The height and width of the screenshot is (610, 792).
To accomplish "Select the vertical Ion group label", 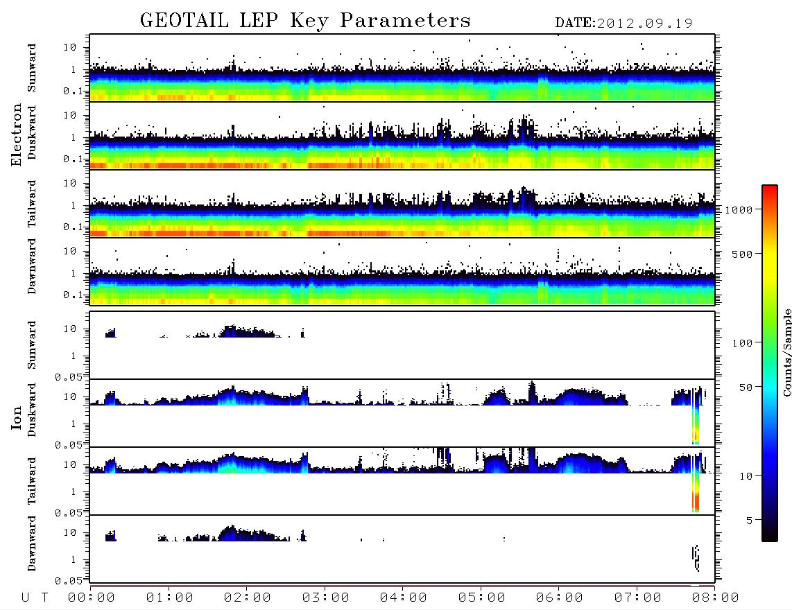I will 17,417.
